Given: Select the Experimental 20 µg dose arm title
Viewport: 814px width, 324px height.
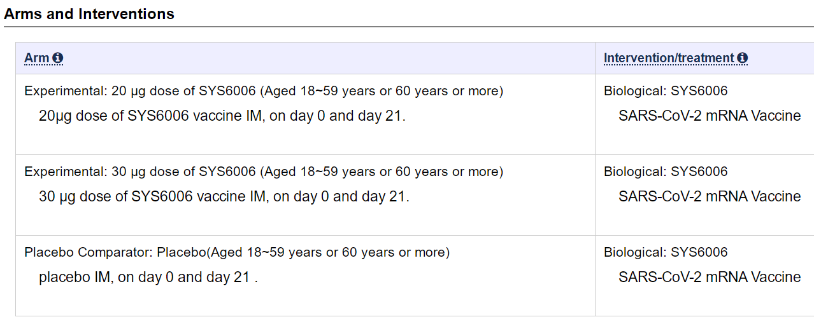Looking at the screenshot, I should (264, 91).
